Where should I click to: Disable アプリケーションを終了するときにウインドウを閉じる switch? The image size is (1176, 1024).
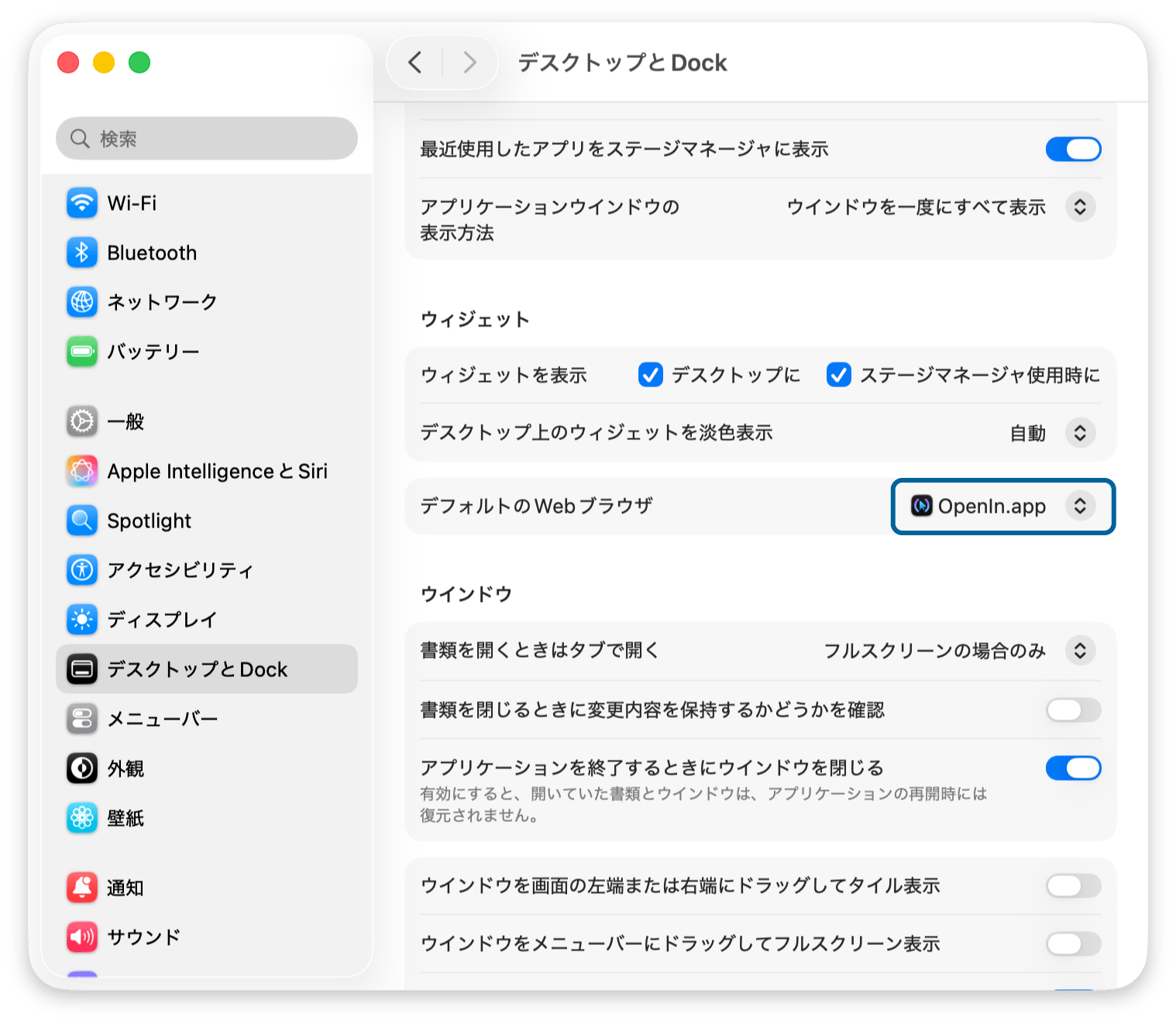click(1073, 768)
